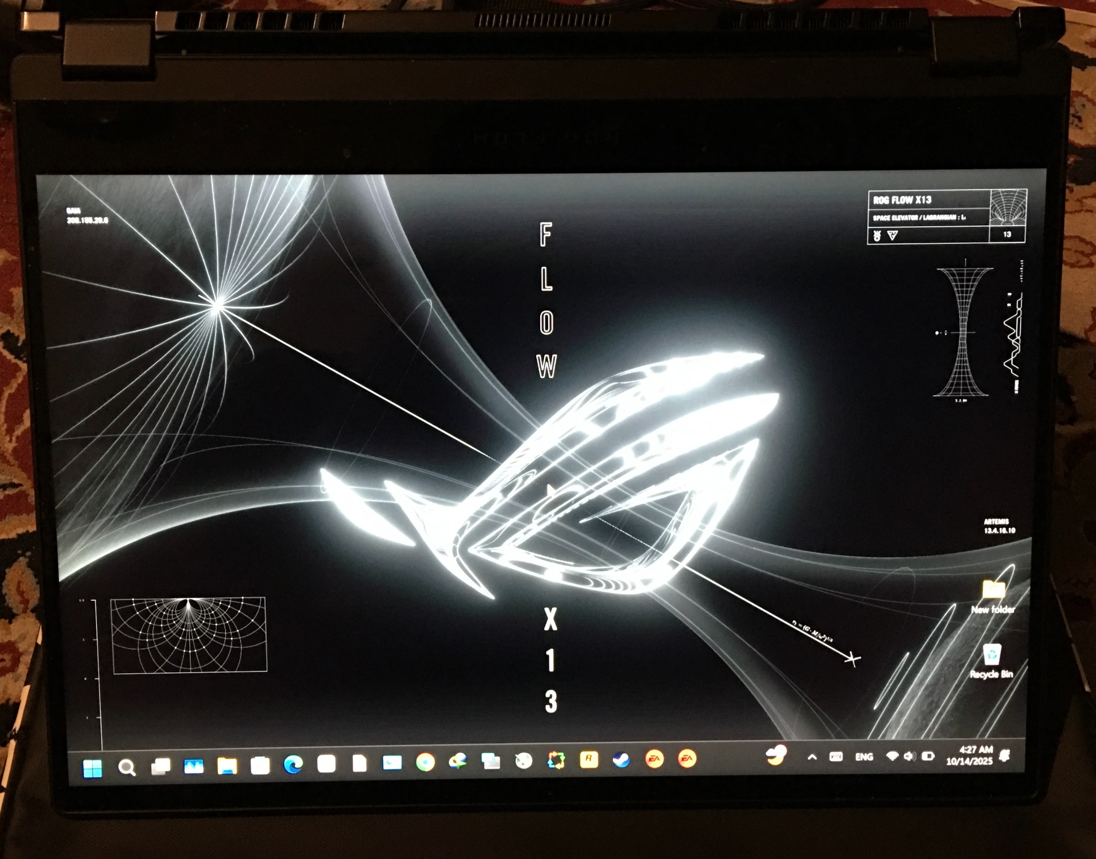Viewport: 1096px width, 859px height.
Task: Open the Windows Start menu
Action: 92,768
